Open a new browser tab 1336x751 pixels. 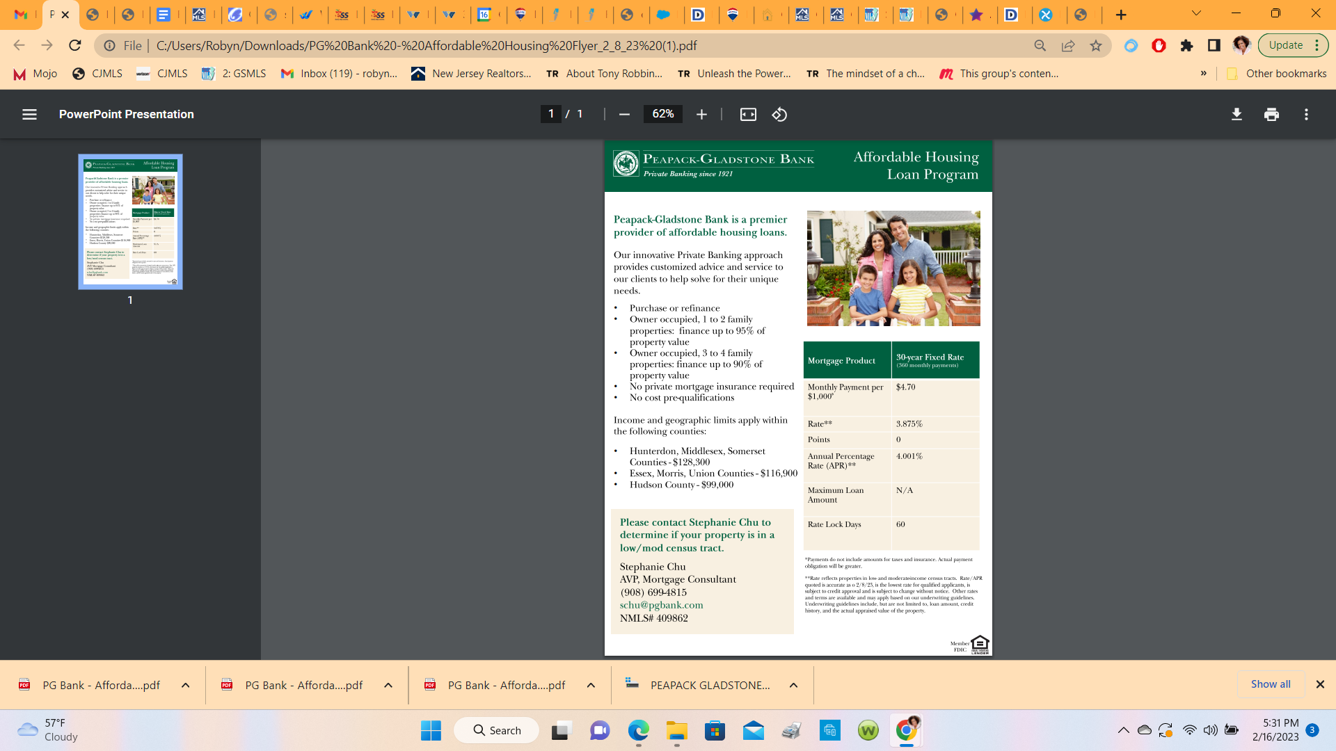pos(1120,15)
